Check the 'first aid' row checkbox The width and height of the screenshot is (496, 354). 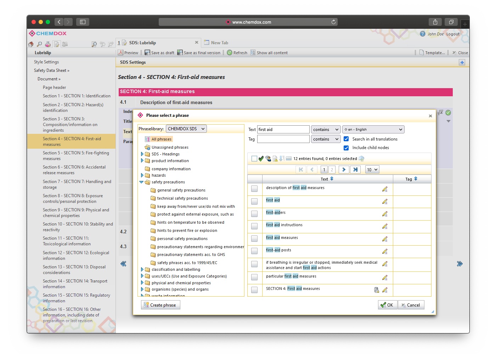254,201
